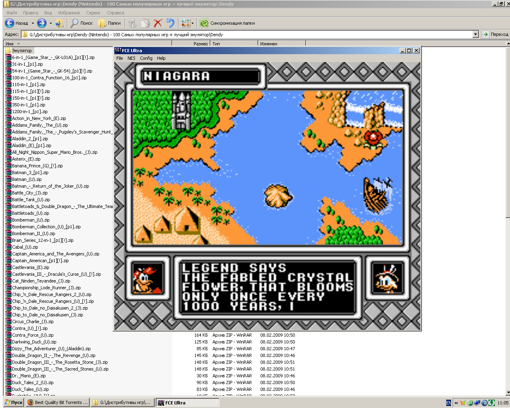Image resolution: width=510 pixels, height=408 pixels.
Task: Click the green sync arrows tray icon
Action: (x=492, y=403)
